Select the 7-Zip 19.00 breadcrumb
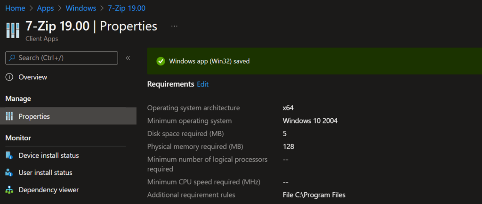 coord(127,8)
